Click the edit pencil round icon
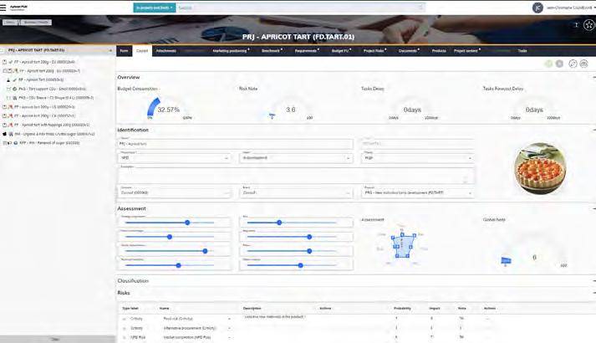Image resolution: width=596 pixels, height=343 pixels. [x=573, y=64]
